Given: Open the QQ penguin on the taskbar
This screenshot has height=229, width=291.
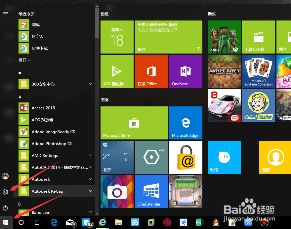Looking at the screenshot, I should point(216,222).
